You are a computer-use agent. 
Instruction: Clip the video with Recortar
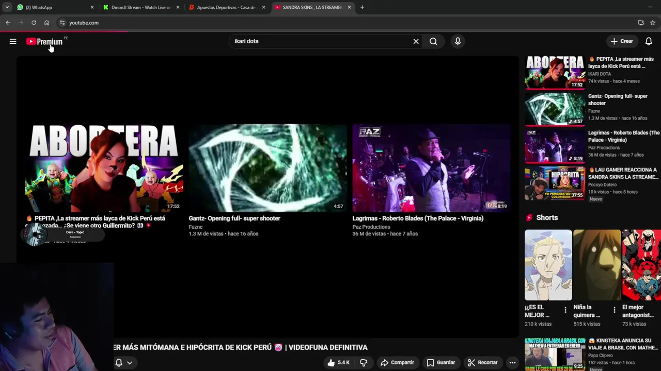pyautogui.click(x=482, y=363)
